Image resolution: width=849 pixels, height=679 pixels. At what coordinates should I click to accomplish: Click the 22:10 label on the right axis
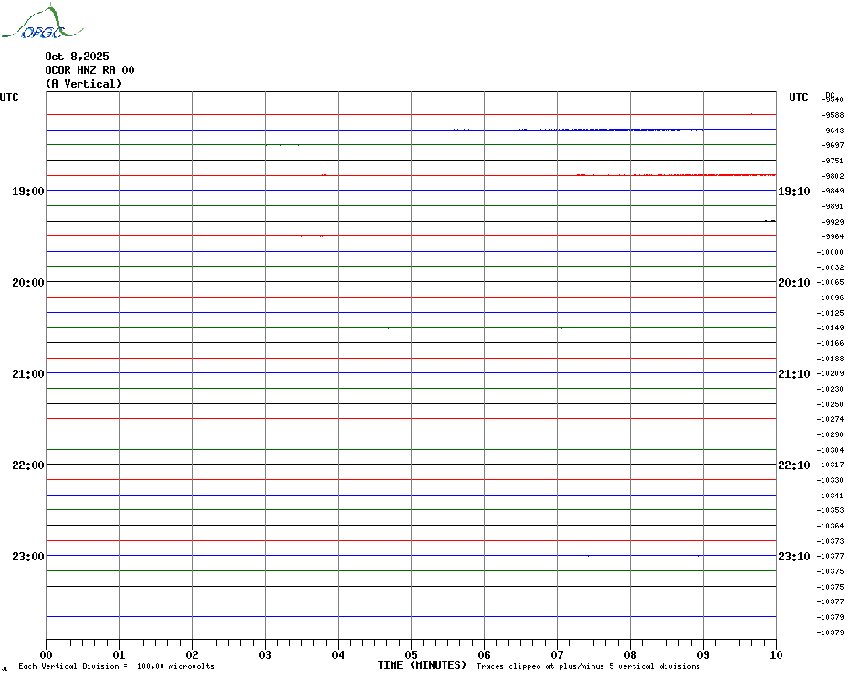pyautogui.click(x=793, y=465)
